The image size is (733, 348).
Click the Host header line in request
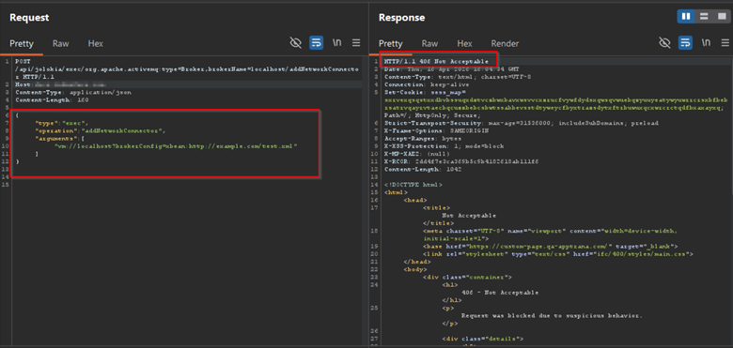click(x=61, y=84)
